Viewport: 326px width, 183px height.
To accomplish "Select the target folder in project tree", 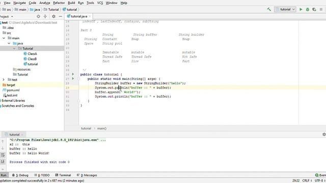I will pyautogui.click(x=9, y=85).
